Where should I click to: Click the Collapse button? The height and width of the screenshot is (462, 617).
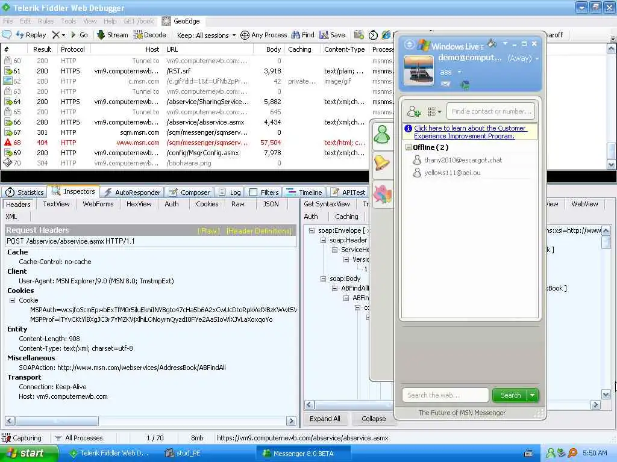coord(374,419)
